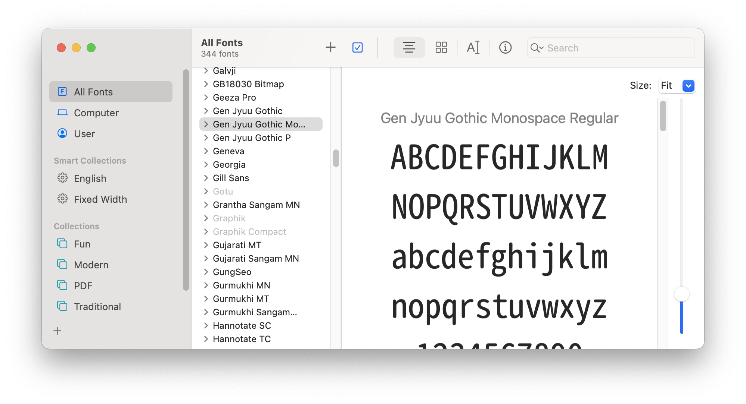This screenshot has width=746, height=404.
Task: Click the list view layout icon
Action: (x=408, y=48)
